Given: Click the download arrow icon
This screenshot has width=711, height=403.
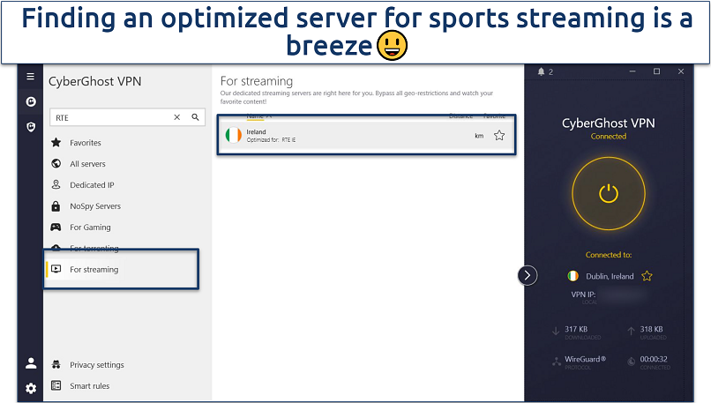Looking at the screenshot, I should click(x=556, y=332).
